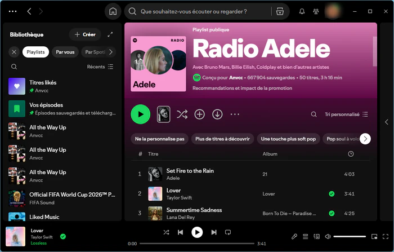Toggle saved checkmark for Summertime Sadness
The width and height of the screenshot is (394, 252).
(332, 214)
